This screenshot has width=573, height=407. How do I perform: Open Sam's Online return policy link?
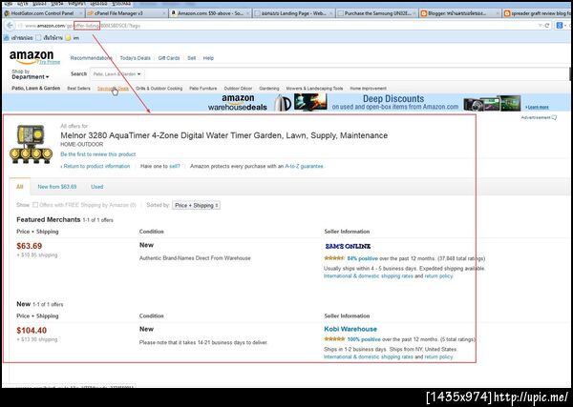tap(438, 276)
